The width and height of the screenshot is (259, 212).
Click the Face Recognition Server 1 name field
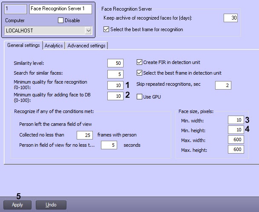(x=60, y=9)
